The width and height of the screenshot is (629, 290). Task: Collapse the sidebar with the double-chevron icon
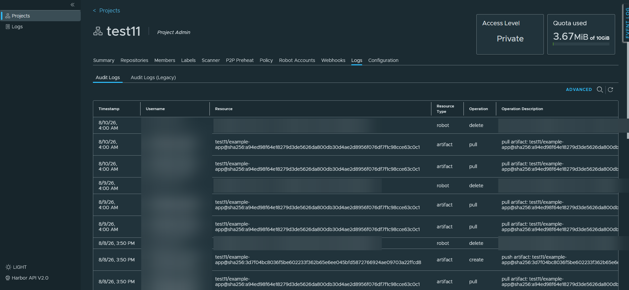click(72, 5)
